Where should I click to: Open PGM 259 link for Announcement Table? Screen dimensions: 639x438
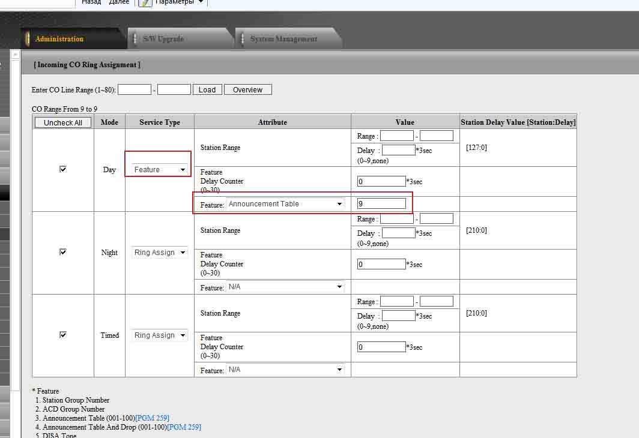152,418
